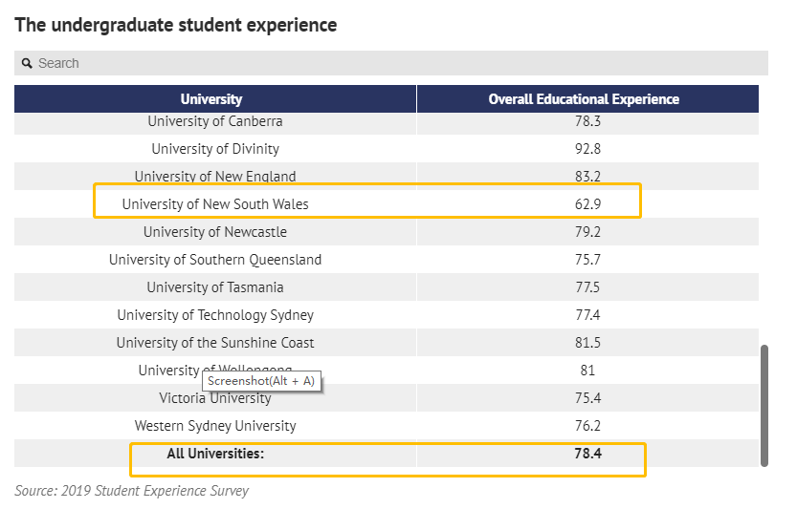This screenshot has width=797, height=509.
Task: Click the 77.4 score for Technology Sydney
Action: pyautogui.click(x=587, y=315)
